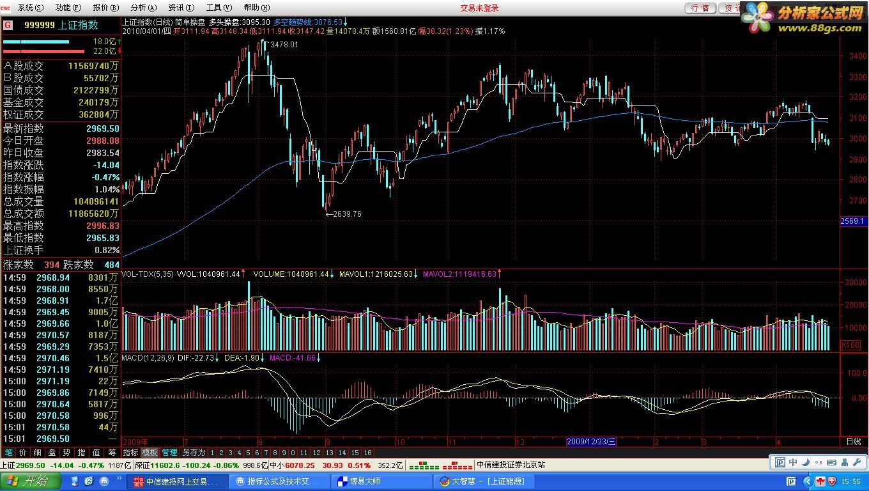Toggle Chinese input mode 中 icon
869x491 pixels.
tap(793, 462)
